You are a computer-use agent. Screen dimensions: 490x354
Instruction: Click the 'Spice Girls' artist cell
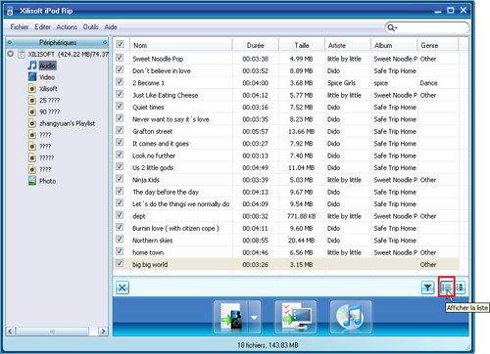click(341, 83)
